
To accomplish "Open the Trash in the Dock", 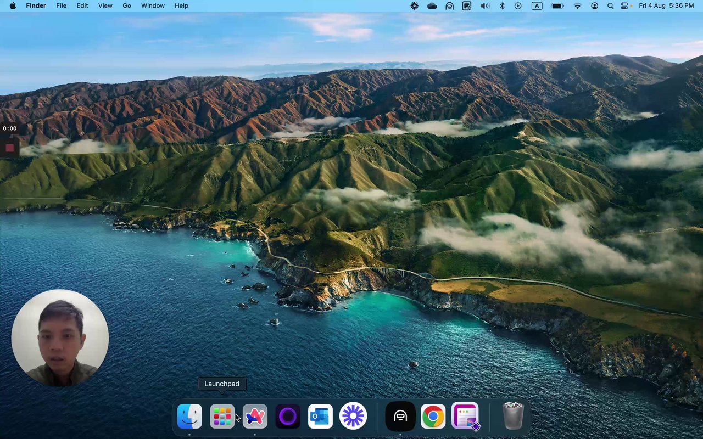I will [513, 417].
